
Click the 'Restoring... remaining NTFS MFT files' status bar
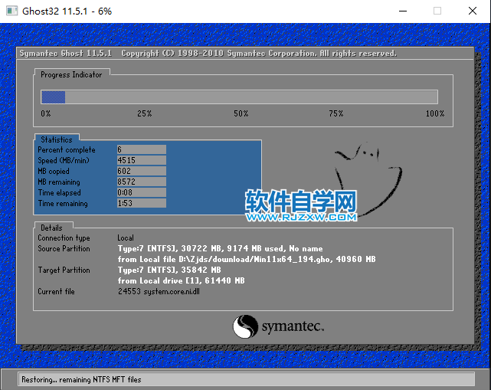coord(247,379)
